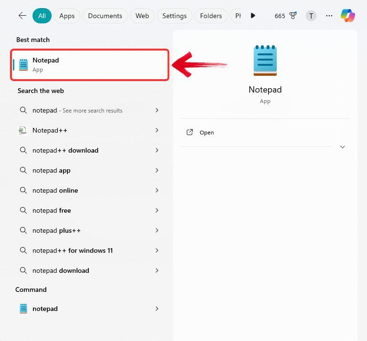
Task: Click search icon beside 'notepad++ for windows 11'
Action: [x=23, y=250]
